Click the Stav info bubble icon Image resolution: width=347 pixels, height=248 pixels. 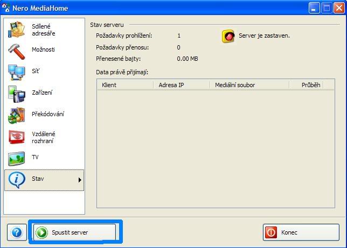coord(16,180)
